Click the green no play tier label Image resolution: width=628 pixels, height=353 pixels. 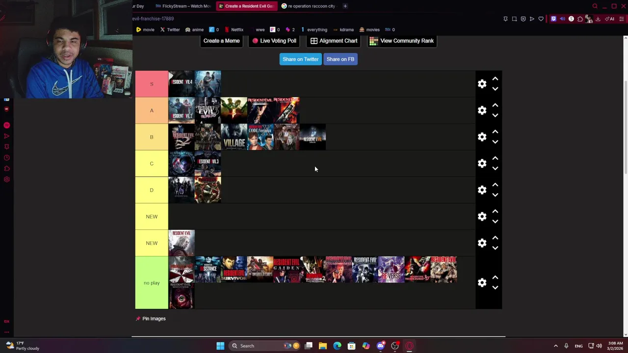pos(152,282)
